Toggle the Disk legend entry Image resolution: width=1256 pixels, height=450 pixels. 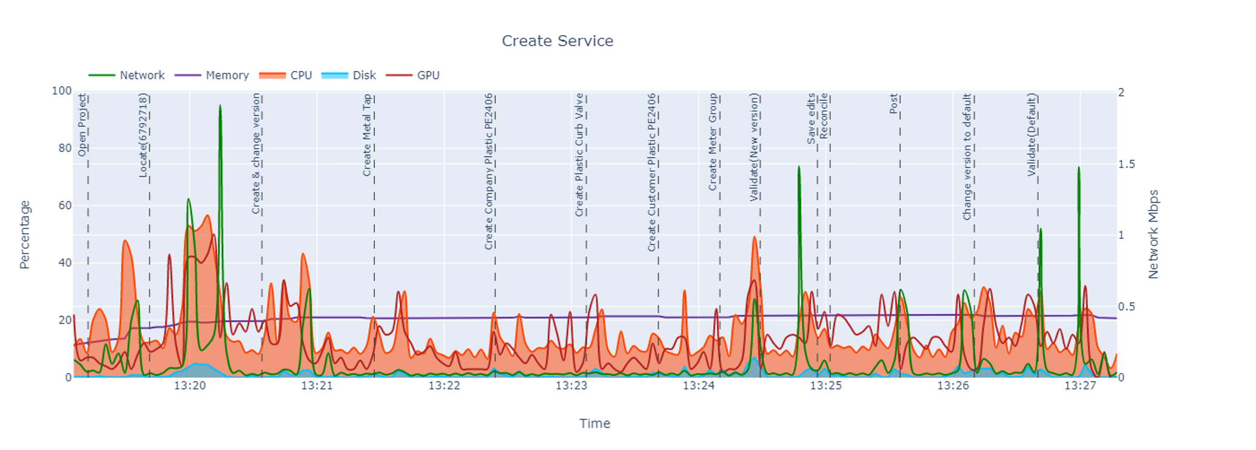(x=348, y=75)
